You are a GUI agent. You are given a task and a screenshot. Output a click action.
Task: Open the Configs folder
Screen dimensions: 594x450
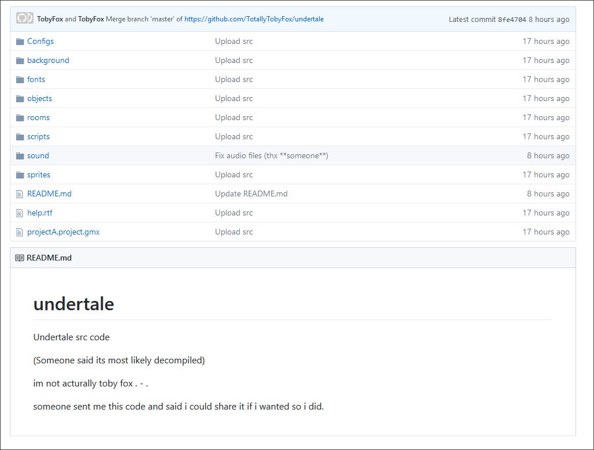pos(40,41)
